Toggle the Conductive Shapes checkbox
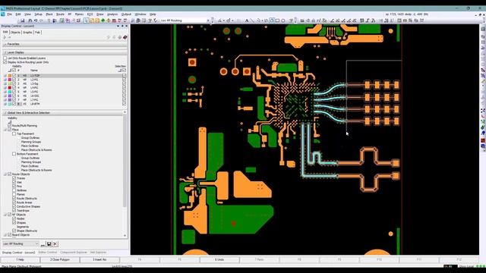This screenshot has width=486, height=273. click(x=14, y=206)
